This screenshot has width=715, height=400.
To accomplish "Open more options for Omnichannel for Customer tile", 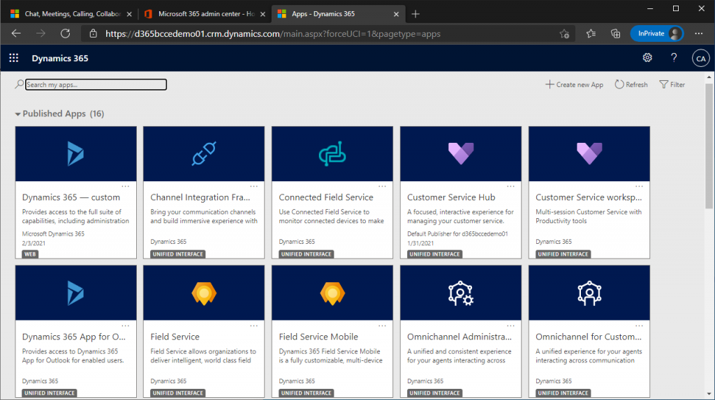I will pos(639,326).
